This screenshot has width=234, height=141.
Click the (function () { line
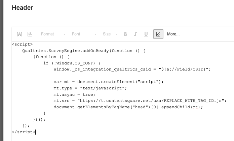tap(51, 57)
